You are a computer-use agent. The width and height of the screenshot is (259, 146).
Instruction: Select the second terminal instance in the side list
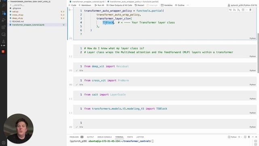click(x=255, y=144)
